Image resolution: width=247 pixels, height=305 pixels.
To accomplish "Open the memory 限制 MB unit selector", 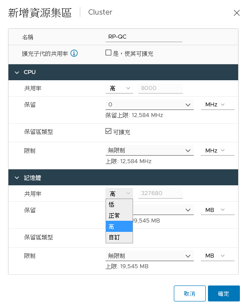I will (x=217, y=256).
